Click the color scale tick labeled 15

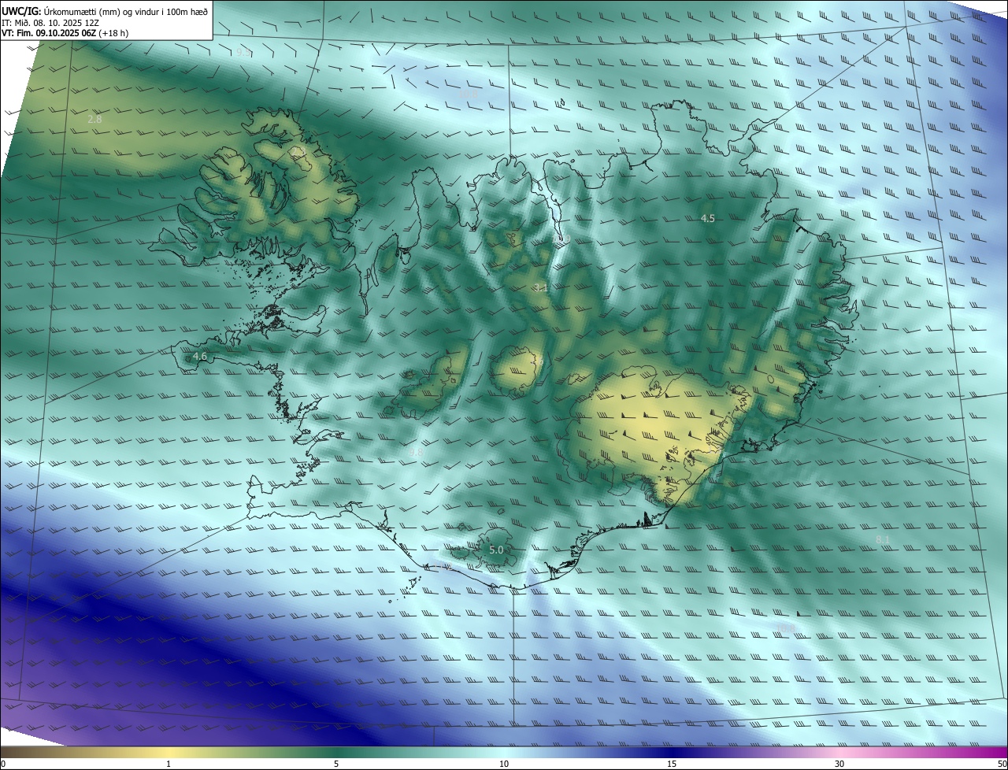tap(672, 764)
